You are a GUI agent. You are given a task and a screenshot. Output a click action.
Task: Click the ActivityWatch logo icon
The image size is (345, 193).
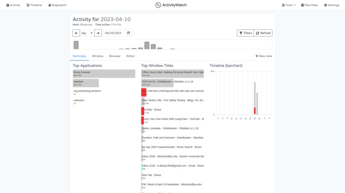point(158,5)
